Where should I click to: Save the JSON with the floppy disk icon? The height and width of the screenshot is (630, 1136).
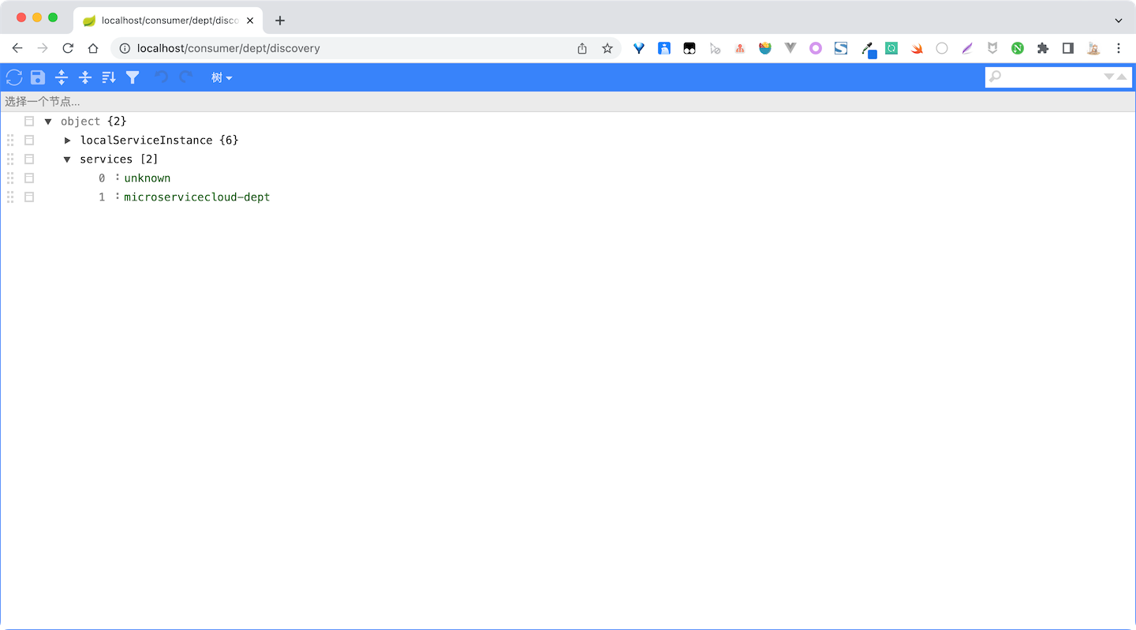pos(38,77)
